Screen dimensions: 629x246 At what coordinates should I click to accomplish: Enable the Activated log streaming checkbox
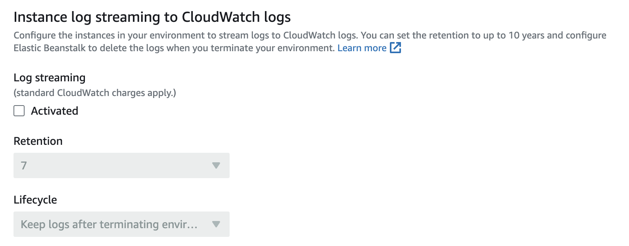tap(19, 111)
